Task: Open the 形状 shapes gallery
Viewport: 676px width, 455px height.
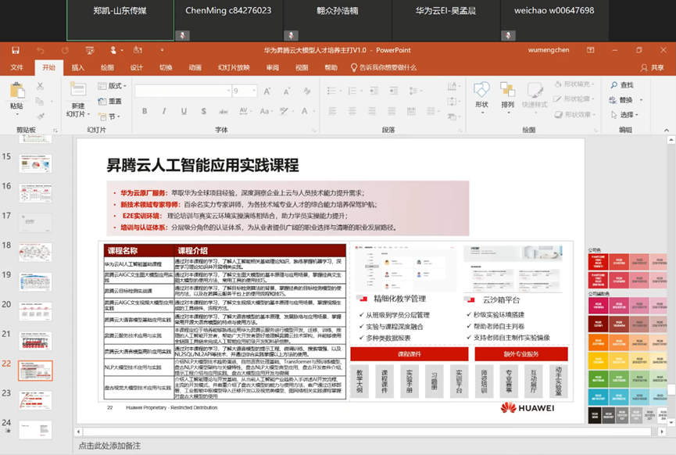Action: [x=481, y=98]
